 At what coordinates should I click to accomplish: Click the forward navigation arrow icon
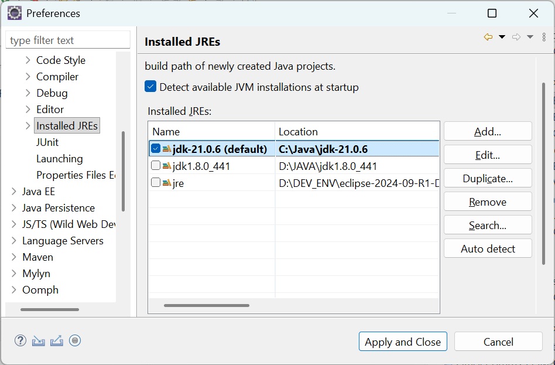[516, 37]
